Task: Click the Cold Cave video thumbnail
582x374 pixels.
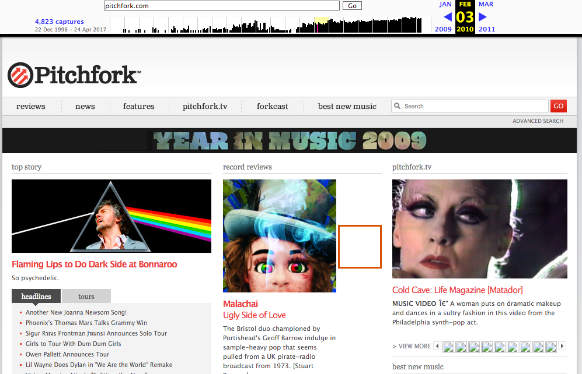Action: 480,229
